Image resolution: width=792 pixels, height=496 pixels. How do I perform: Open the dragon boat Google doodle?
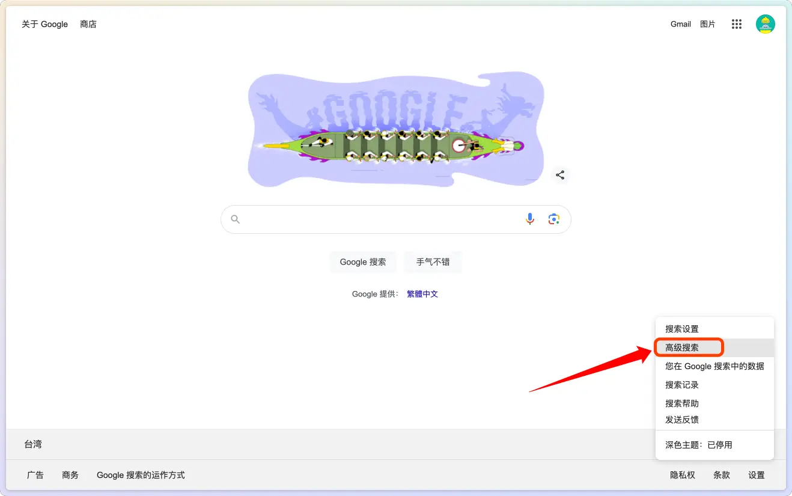click(x=397, y=130)
